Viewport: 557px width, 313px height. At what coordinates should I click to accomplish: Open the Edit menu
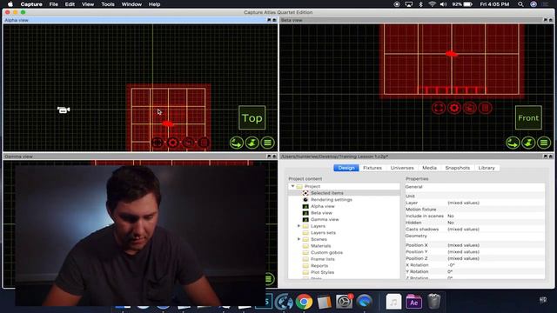(x=70, y=4)
